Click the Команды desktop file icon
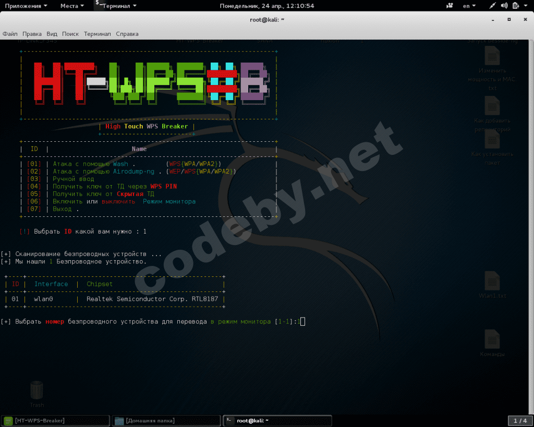 point(492,343)
